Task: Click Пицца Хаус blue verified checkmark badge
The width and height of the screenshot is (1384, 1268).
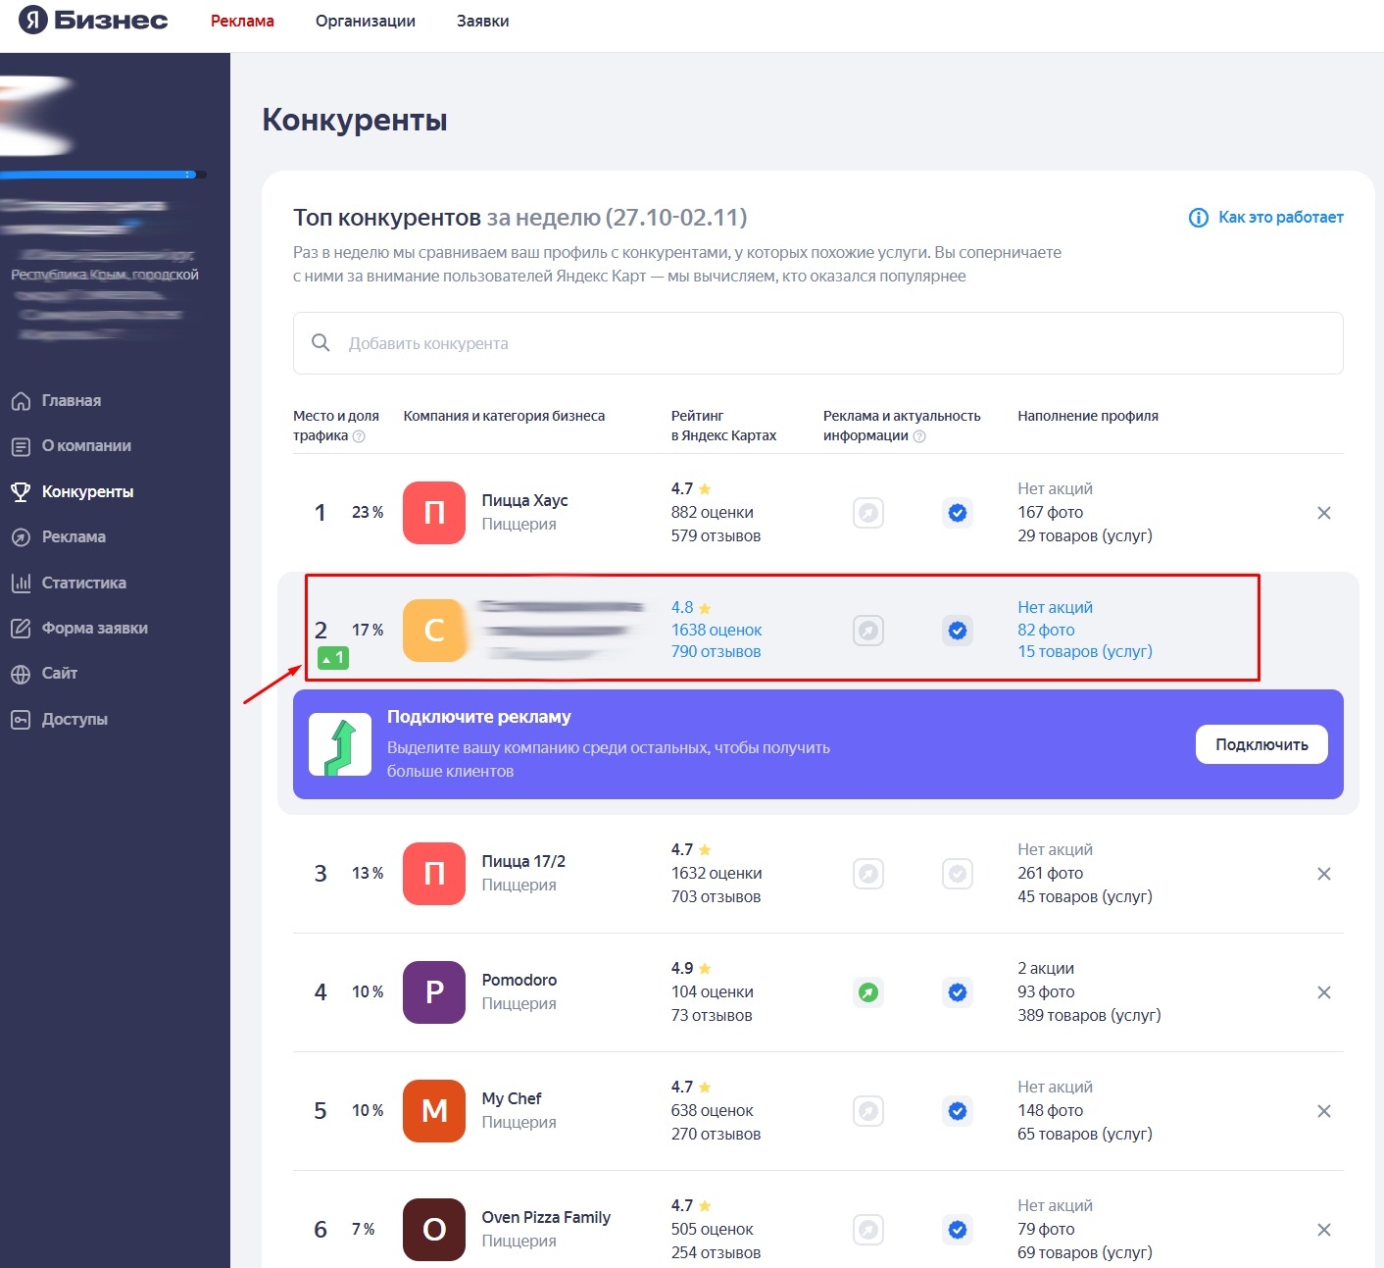Action: (x=958, y=513)
